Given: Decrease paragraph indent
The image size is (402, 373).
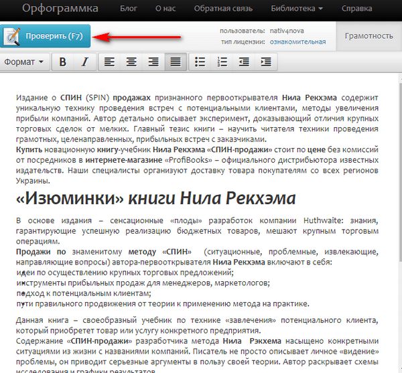Looking at the screenshot, I should pyautogui.click(x=244, y=62).
